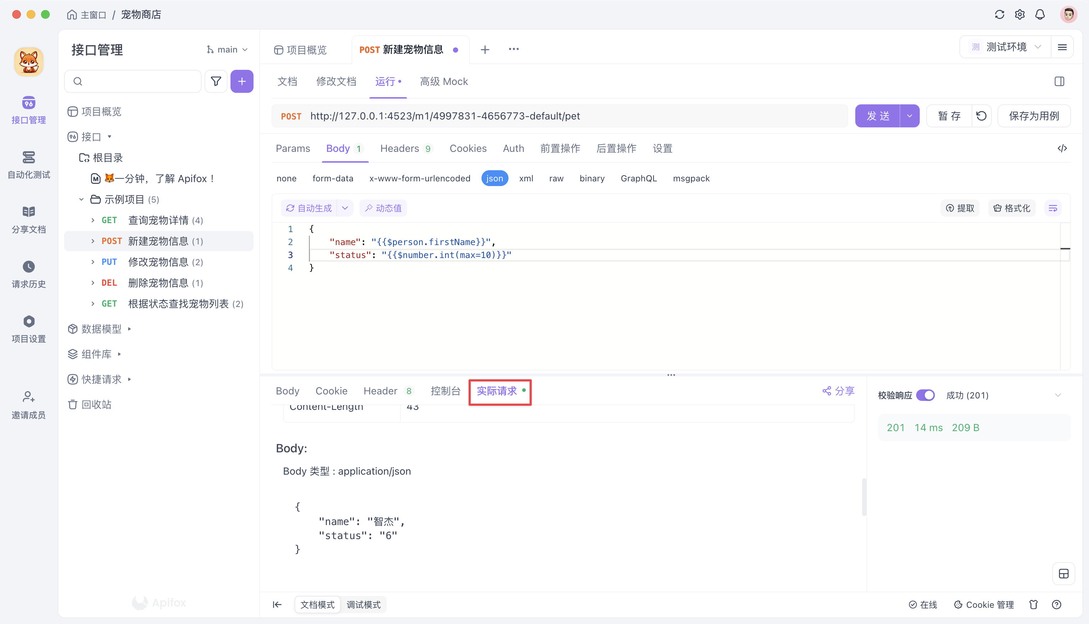This screenshot has height=624, width=1089.
Task: Open notifications via the bell icon
Action: coord(1040,14)
